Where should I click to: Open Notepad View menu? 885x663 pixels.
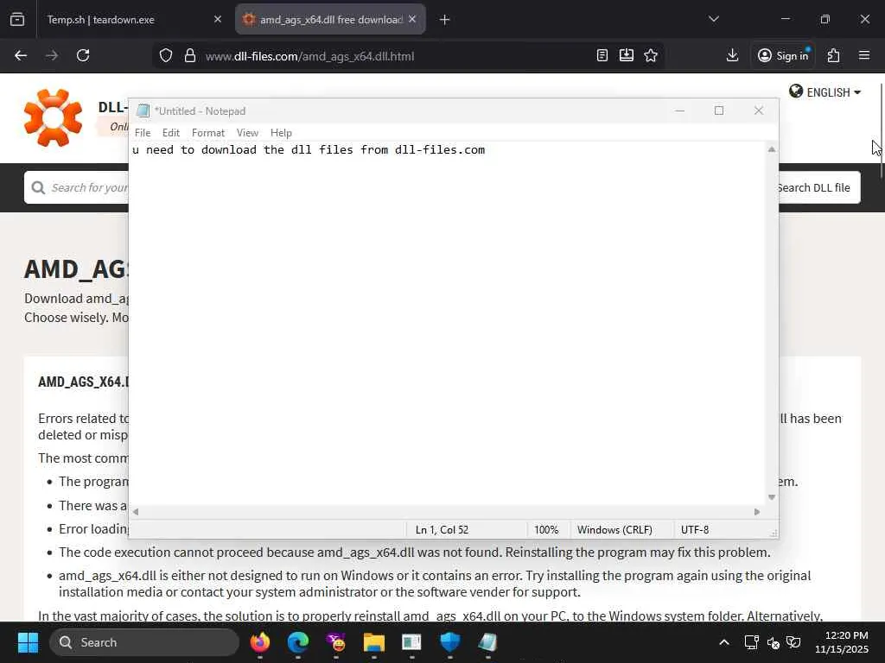pyautogui.click(x=247, y=133)
